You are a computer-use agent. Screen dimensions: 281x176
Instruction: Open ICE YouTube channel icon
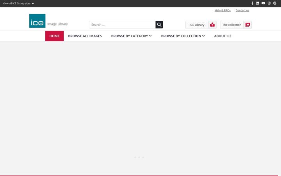click(263, 3)
